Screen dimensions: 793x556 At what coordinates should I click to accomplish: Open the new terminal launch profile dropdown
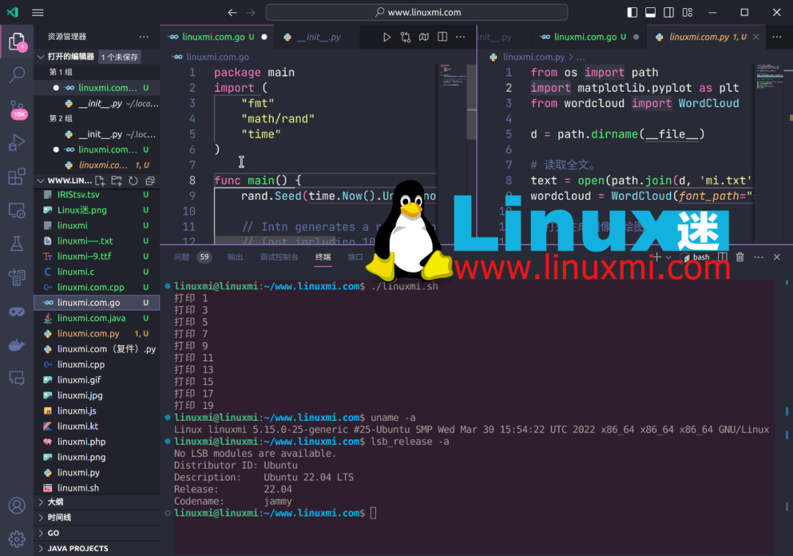(669, 257)
